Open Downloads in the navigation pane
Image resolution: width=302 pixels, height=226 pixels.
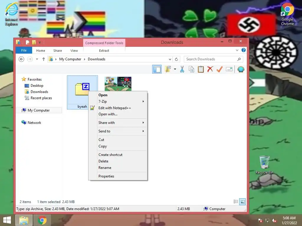(36, 92)
